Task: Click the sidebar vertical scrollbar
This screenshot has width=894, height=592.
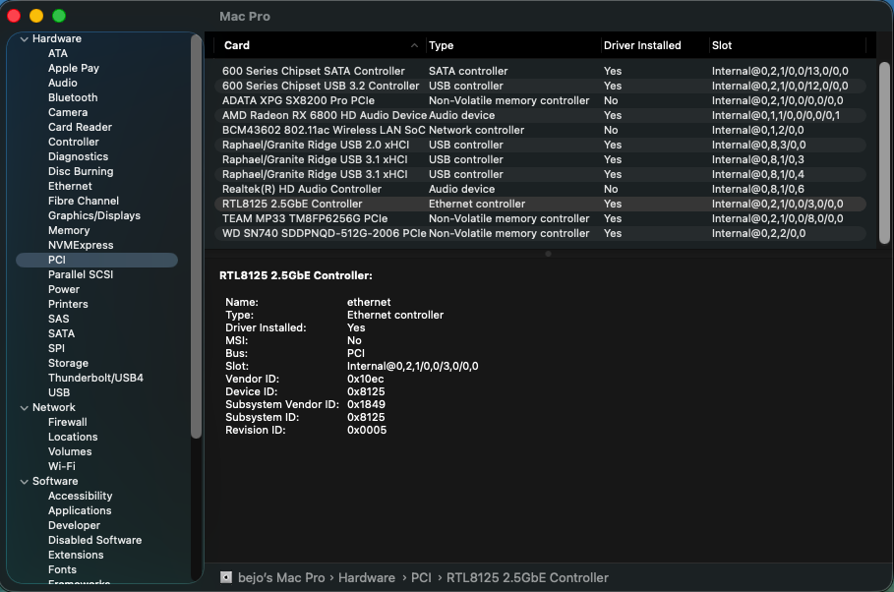Action: click(x=196, y=236)
